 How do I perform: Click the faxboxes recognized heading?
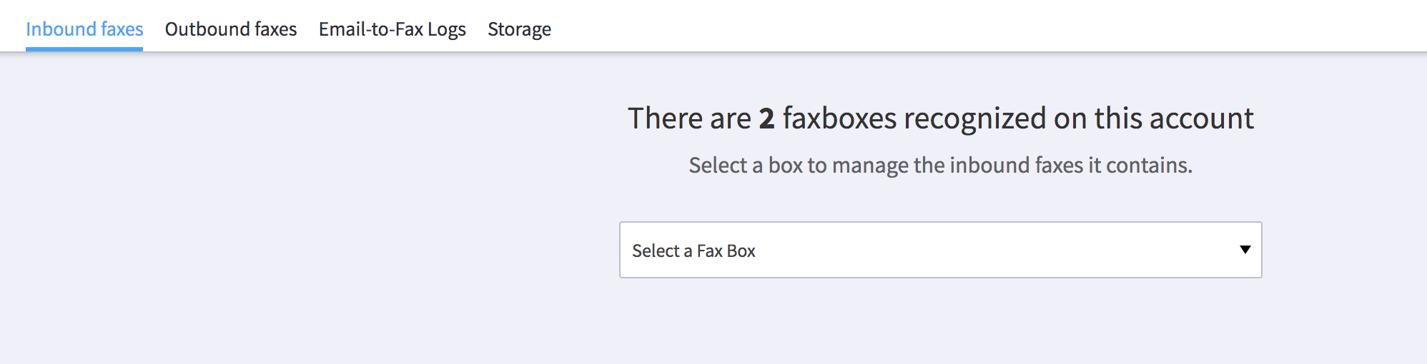(x=941, y=118)
